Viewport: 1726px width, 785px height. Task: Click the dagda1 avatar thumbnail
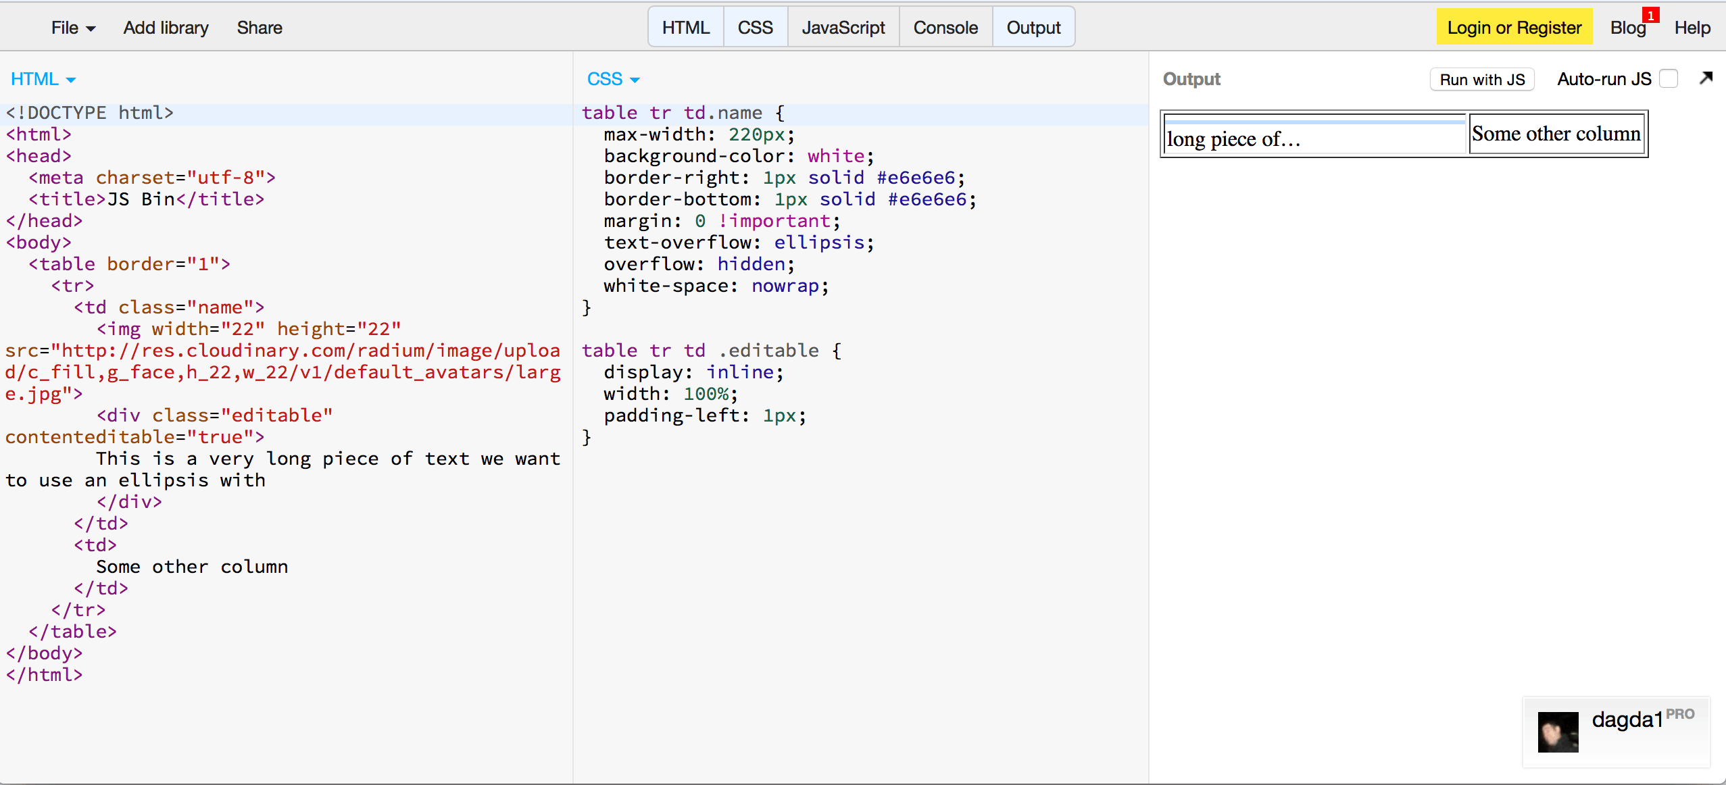pyautogui.click(x=1558, y=732)
